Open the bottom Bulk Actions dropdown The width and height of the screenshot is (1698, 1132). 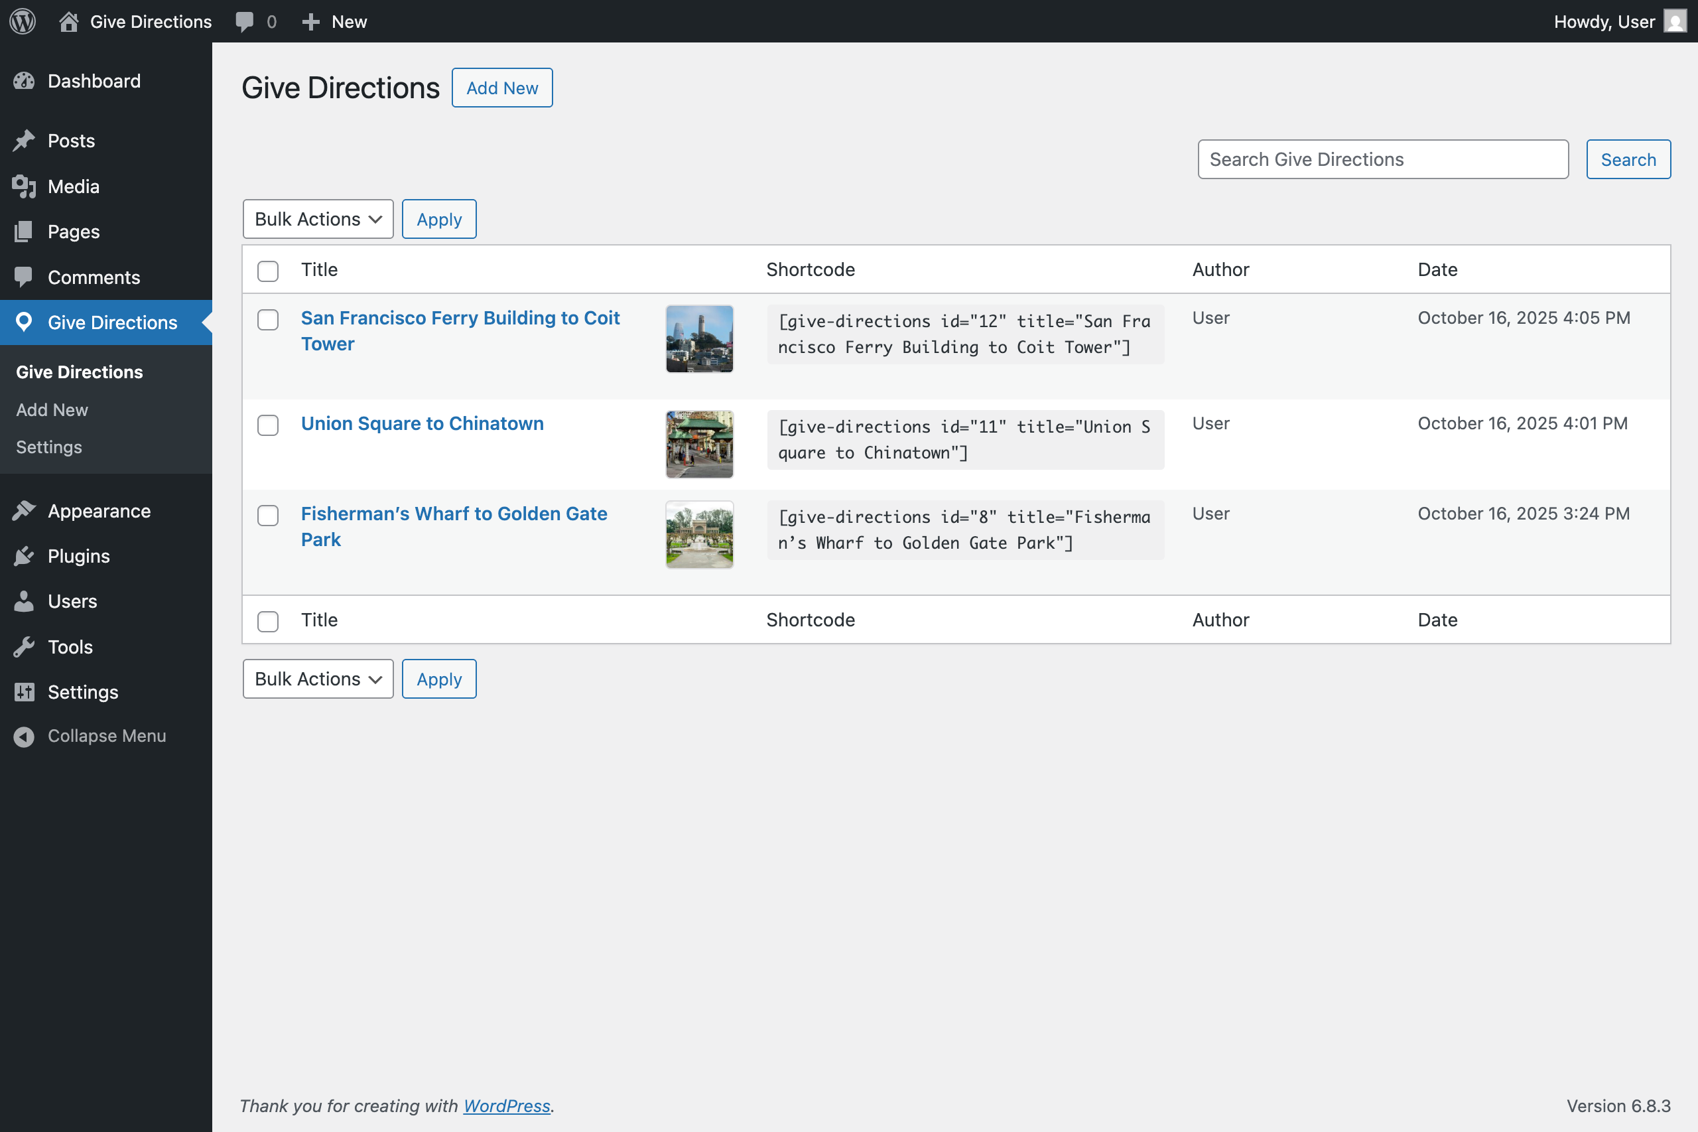pyautogui.click(x=318, y=679)
